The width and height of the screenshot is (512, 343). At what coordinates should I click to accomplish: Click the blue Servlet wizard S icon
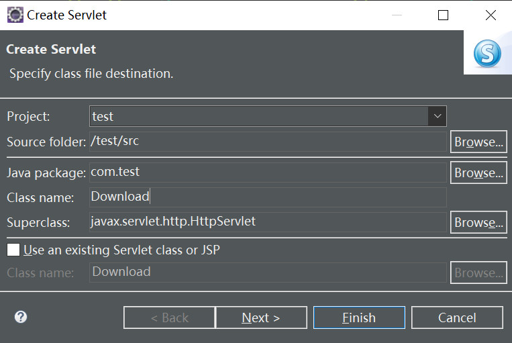coord(487,54)
